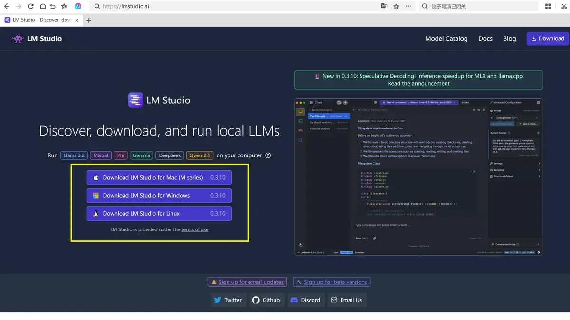Open the browser extensions grid icon
This screenshot has width=570, height=320.
coord(548,7)
